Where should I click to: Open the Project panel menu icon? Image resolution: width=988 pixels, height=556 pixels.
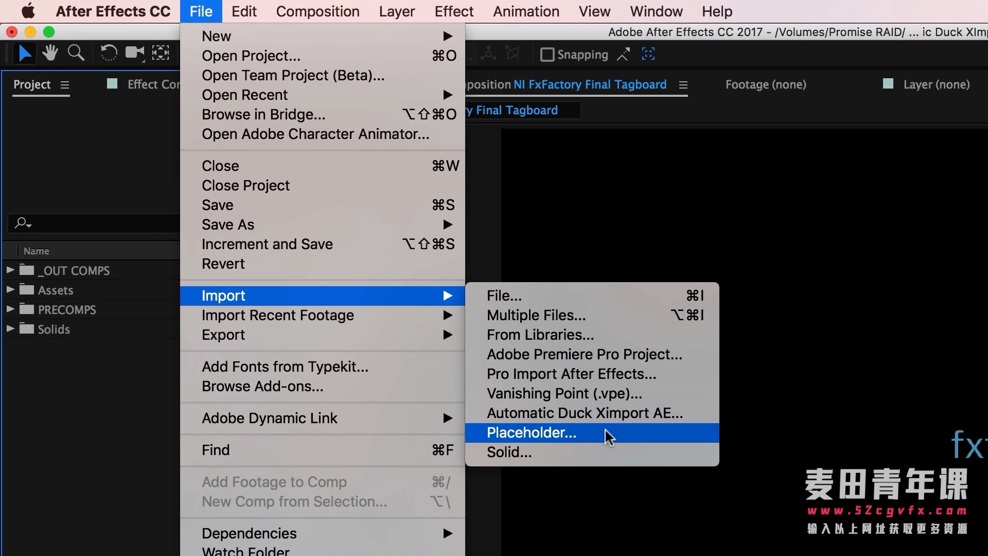tap(65, 85)
